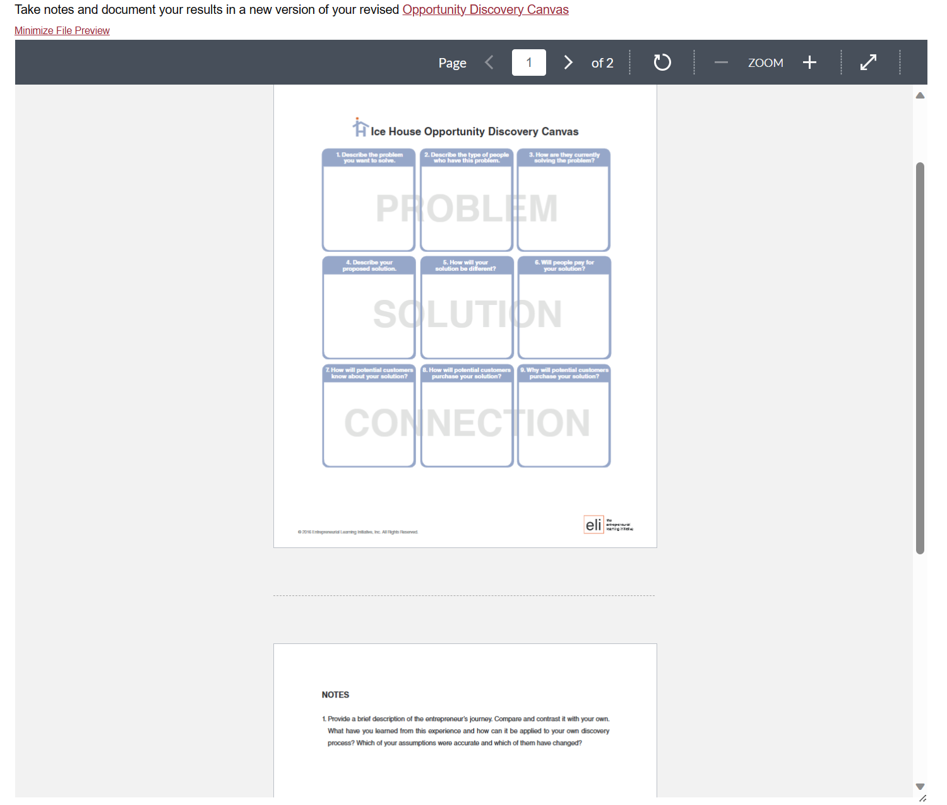Viewport: 947px width, 805px height.
Task: Go to the next page with the right chevron
Action: [568, 62]
